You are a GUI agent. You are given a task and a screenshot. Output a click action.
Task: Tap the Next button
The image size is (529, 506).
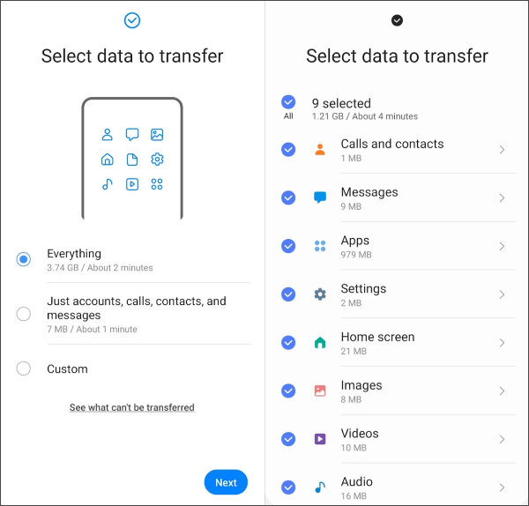[x=226, y=482]
